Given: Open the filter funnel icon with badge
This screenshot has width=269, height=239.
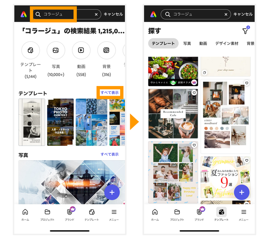Looking at the screenshot, I should tap(246, 30).
